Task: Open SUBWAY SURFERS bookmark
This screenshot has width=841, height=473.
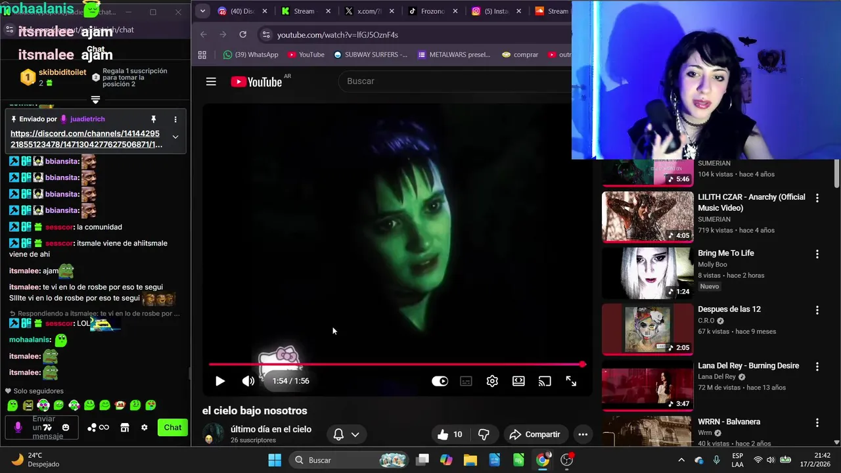Action: click(x=371, y=55)
